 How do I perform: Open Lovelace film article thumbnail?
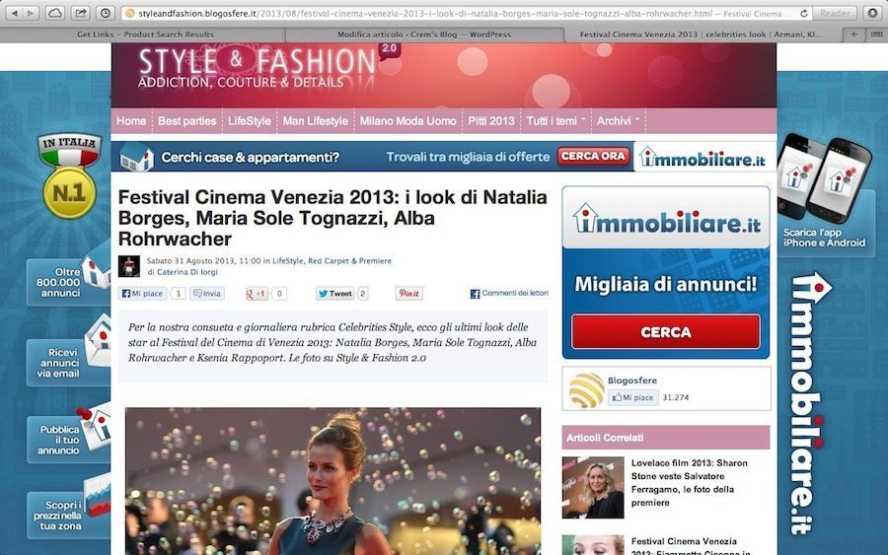tap(593, 488)
